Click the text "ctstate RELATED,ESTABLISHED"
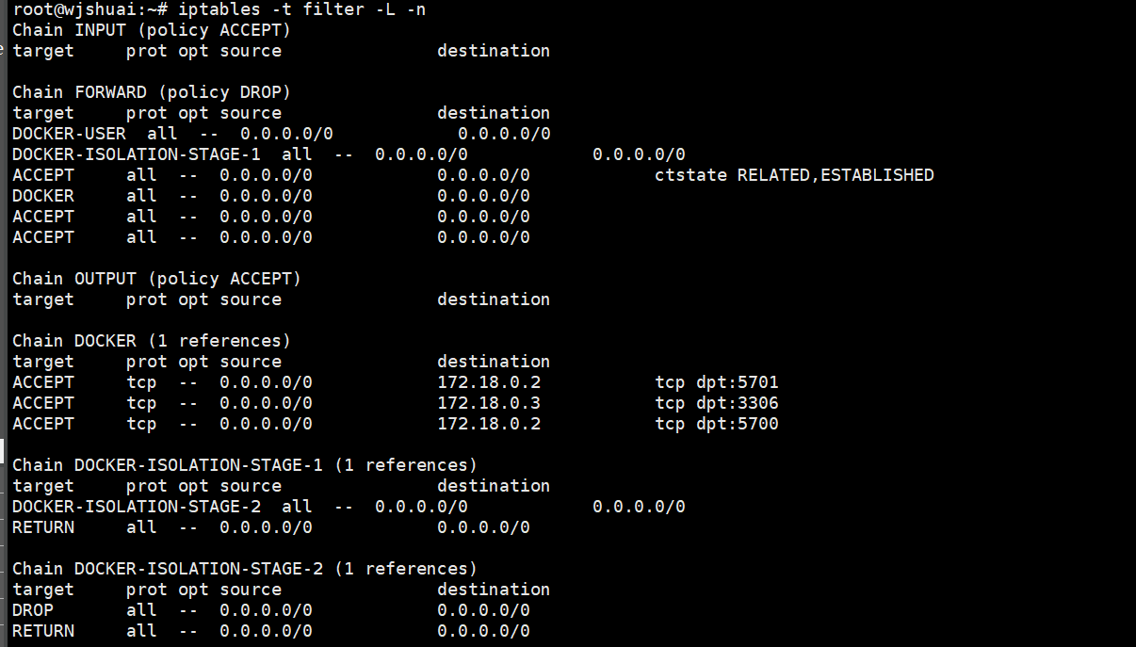The width and height of the screenshot is (1136, 647). pos(794,175)
